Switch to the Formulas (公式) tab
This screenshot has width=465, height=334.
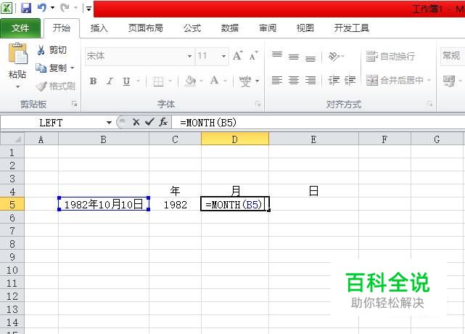coord(192,28)
